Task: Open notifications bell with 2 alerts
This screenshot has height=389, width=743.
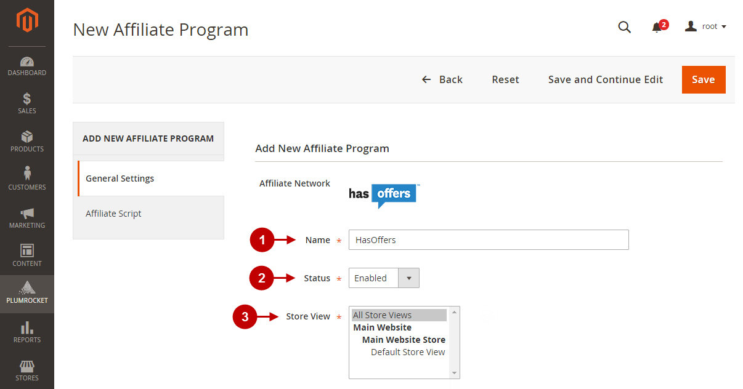Action: 659,26
